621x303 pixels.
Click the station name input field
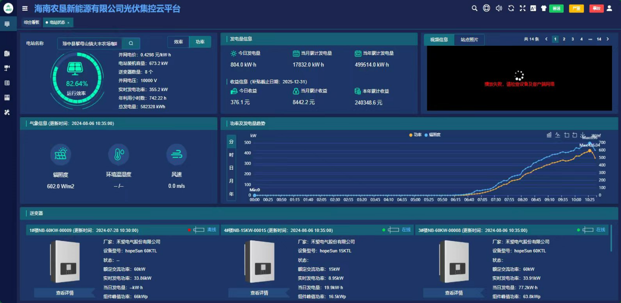click(x=90, y=43)
